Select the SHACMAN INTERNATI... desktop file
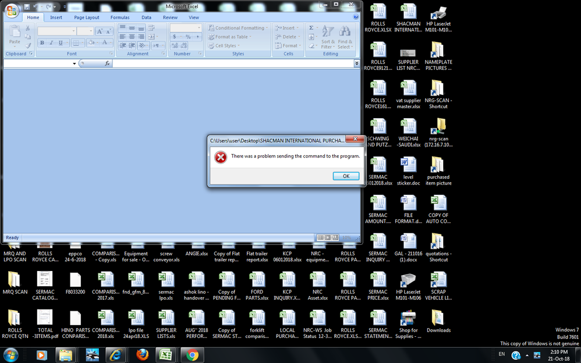Screen dimensions: 581x363 408,17
